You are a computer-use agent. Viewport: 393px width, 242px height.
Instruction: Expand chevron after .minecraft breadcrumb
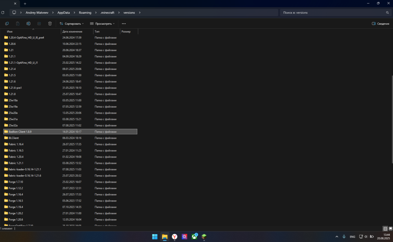point(119,13)
